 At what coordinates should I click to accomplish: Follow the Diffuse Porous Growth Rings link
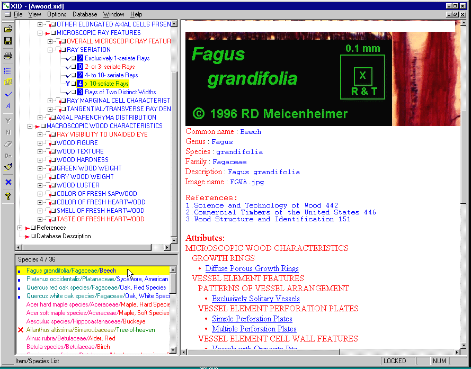pyautogui.click(x=252, y=268)
